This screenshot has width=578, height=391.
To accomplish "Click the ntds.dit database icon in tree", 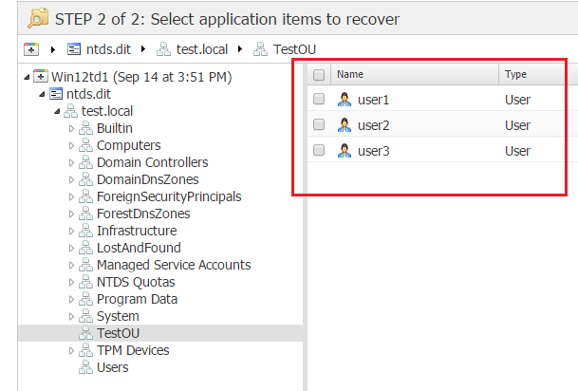I will [55, 93].
